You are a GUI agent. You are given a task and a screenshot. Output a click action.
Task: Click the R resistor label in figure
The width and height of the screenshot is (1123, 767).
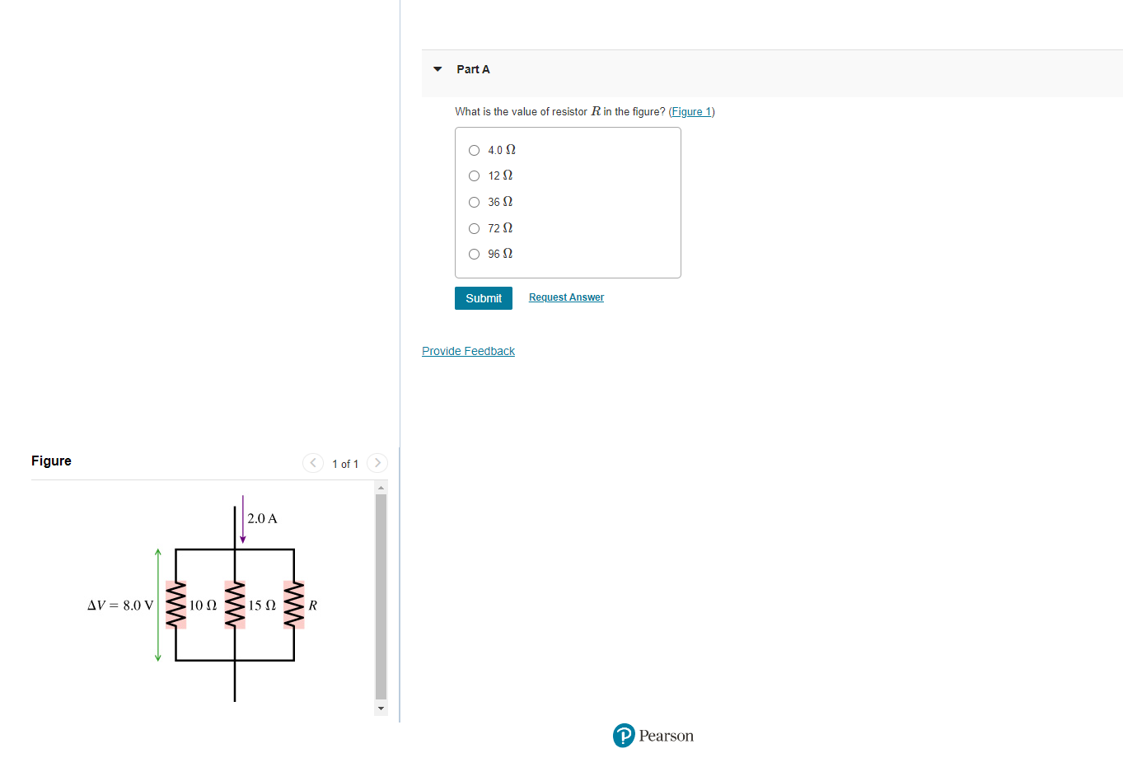(313, 606)
